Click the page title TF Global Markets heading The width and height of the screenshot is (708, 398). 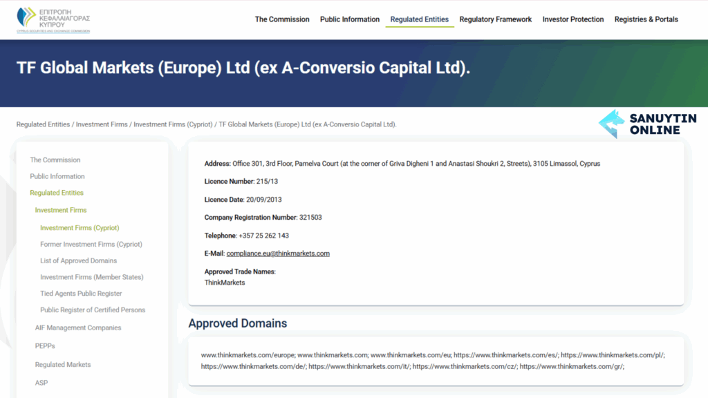click(243, 68)
